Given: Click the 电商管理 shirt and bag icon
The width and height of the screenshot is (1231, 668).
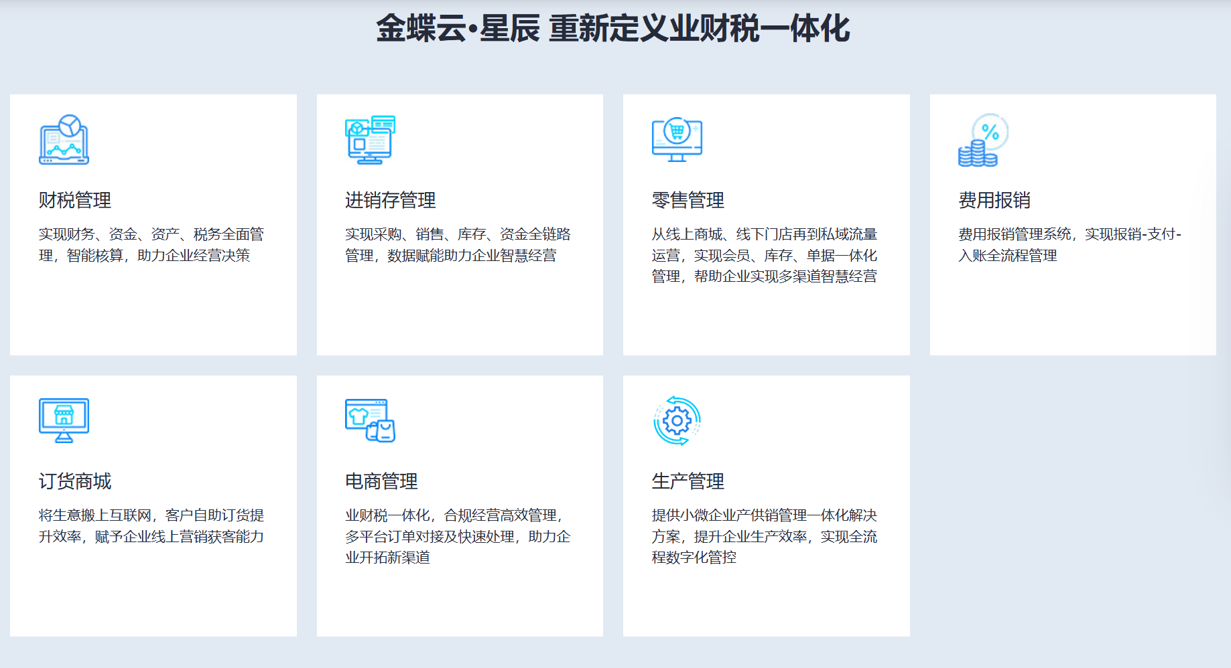Looking at the screenshot, I should point(370,420).
